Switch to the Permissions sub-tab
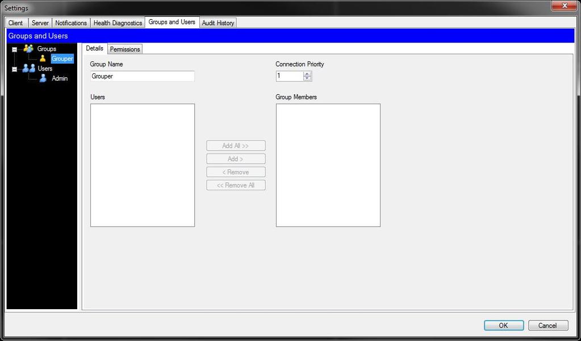The width and height of the screenshot is (581, 341). click(x=125, y=49)
